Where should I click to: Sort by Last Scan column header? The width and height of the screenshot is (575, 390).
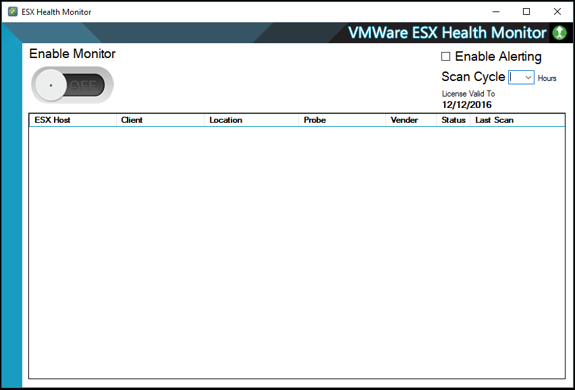(518, 120)
